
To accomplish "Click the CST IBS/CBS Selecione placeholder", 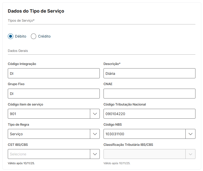I will click(49, 154).
